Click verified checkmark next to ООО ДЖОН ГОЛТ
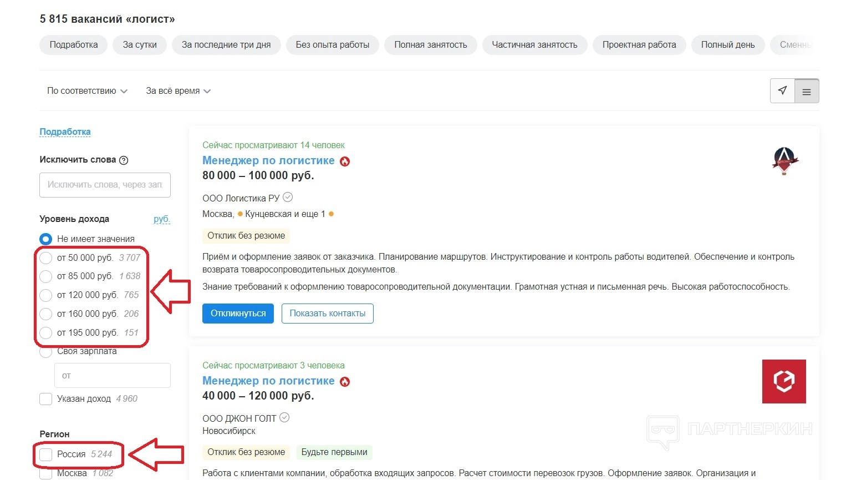Screen dimensions: 841x480 pos(284,418)
